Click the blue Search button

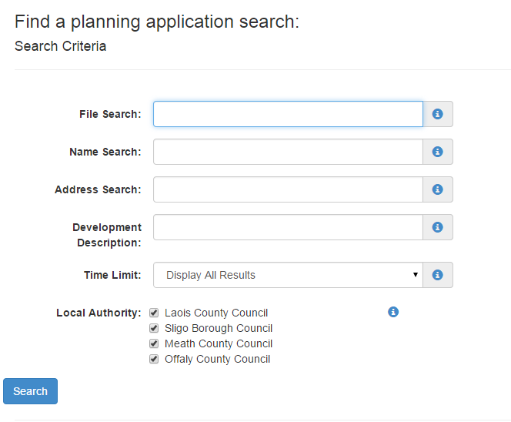click(30, 391)
